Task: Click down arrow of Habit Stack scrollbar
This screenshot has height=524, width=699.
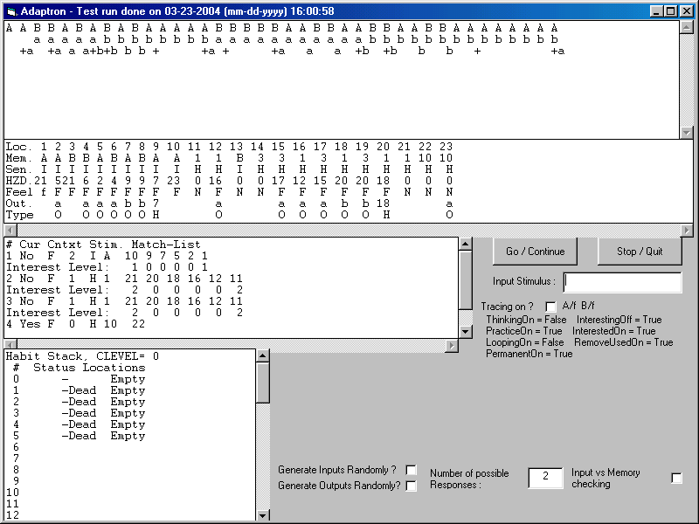Action: point(263,515)
